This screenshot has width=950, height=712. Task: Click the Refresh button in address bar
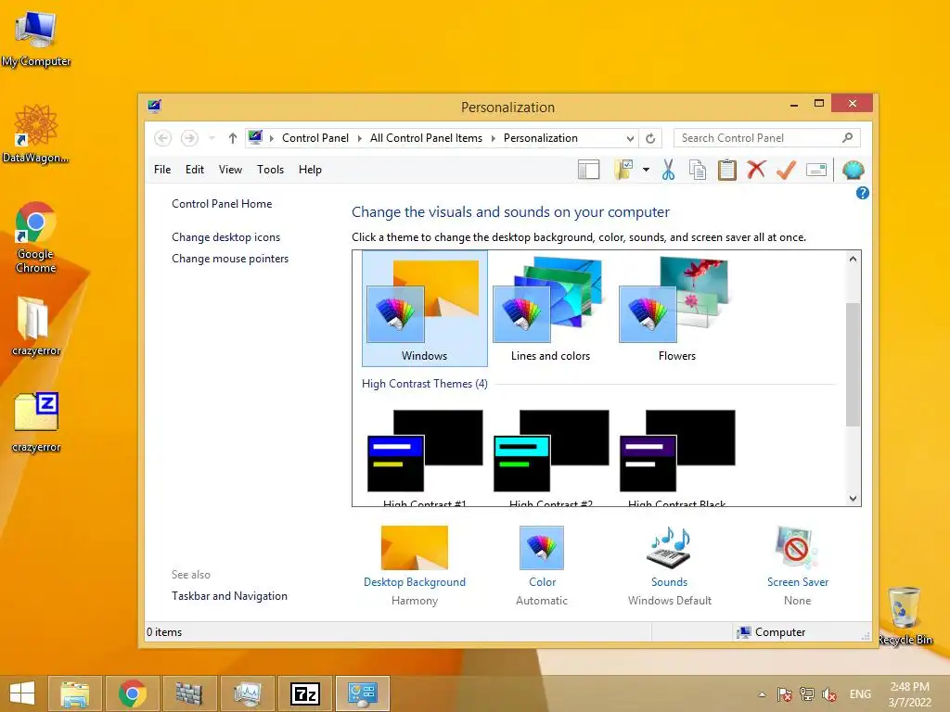pyautogui.click(x=650, y=138)
